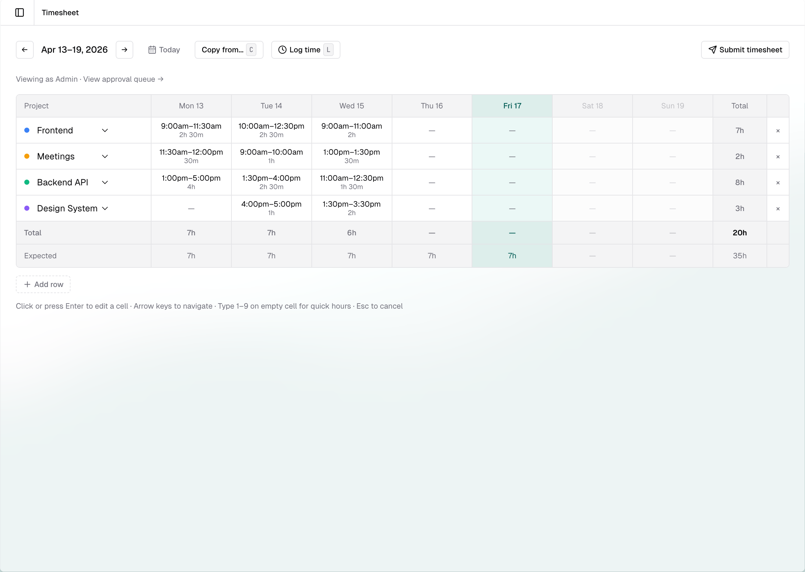Click the orange Meetings color dot
Screen dimensions: 805x572
(27, 156)
